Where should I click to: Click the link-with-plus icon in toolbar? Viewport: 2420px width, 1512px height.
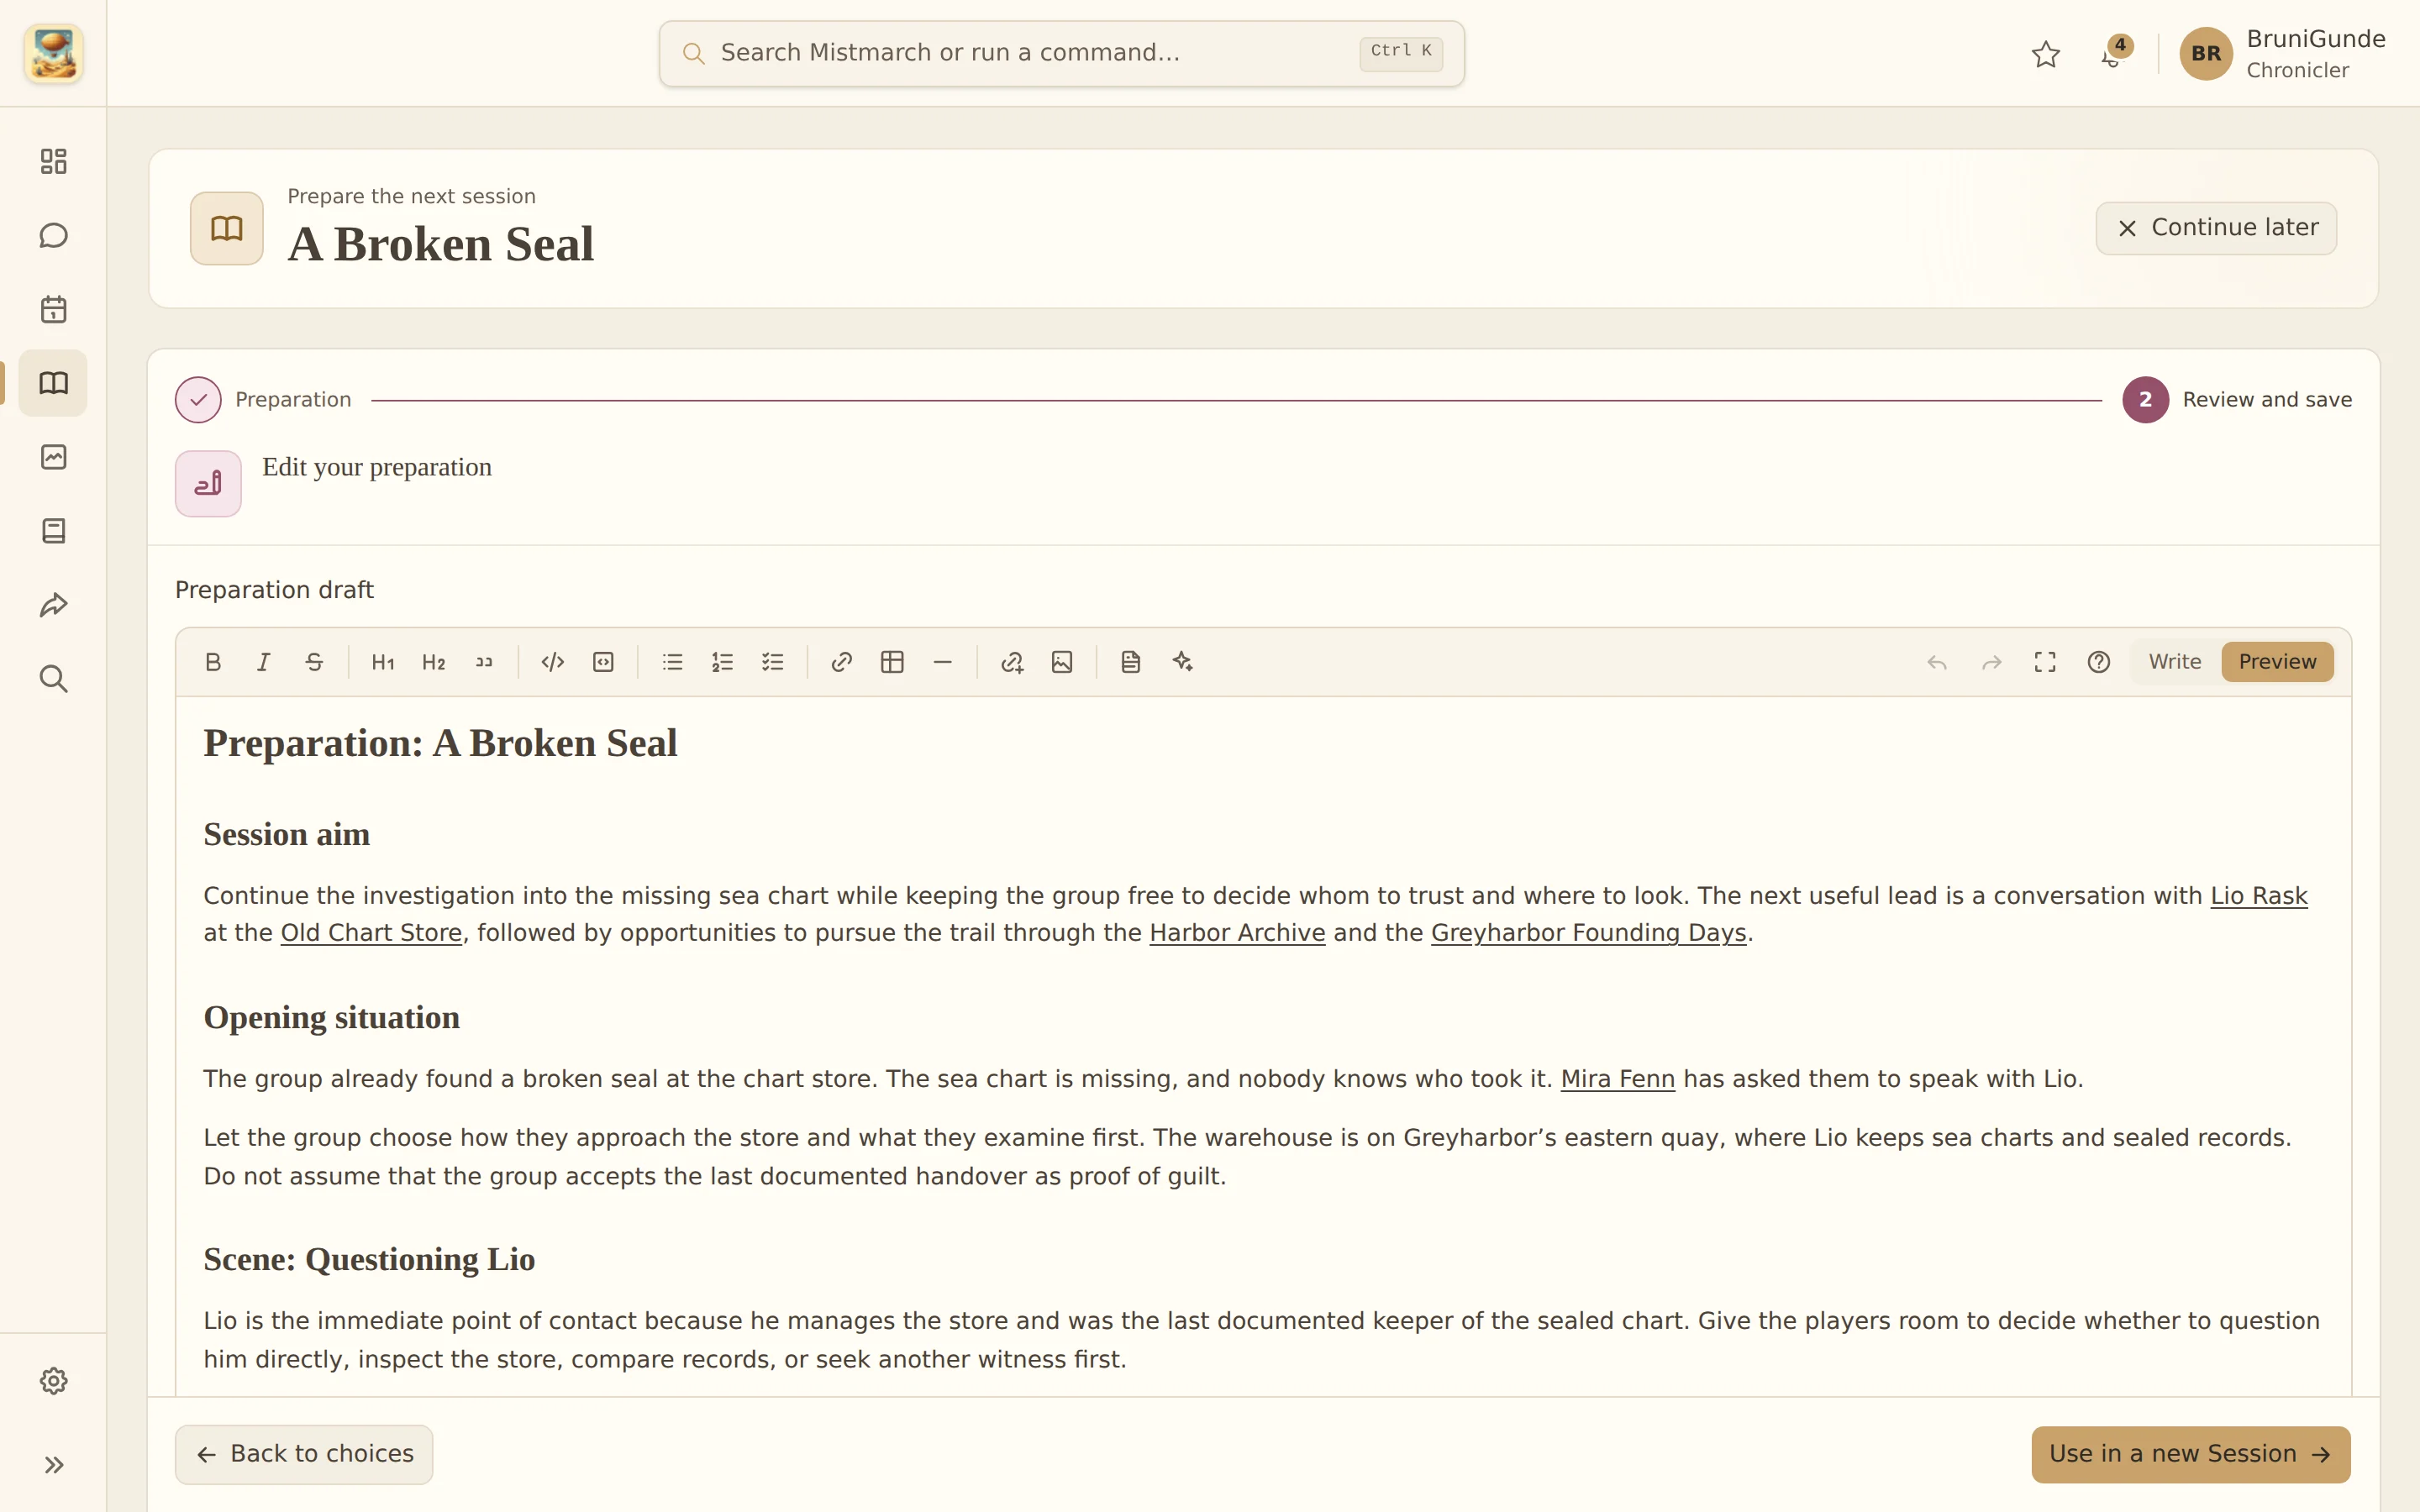click(1012, 662)
